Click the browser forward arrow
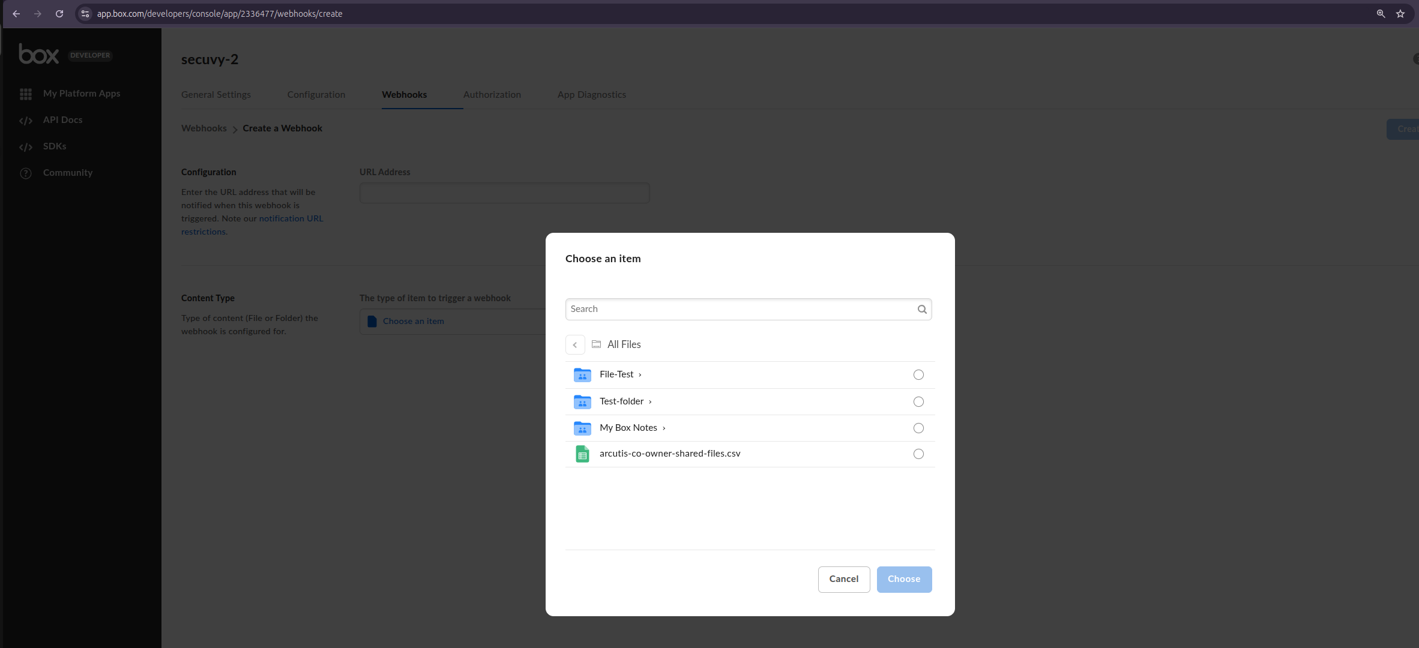1419x648 pixels. (38, 14)
